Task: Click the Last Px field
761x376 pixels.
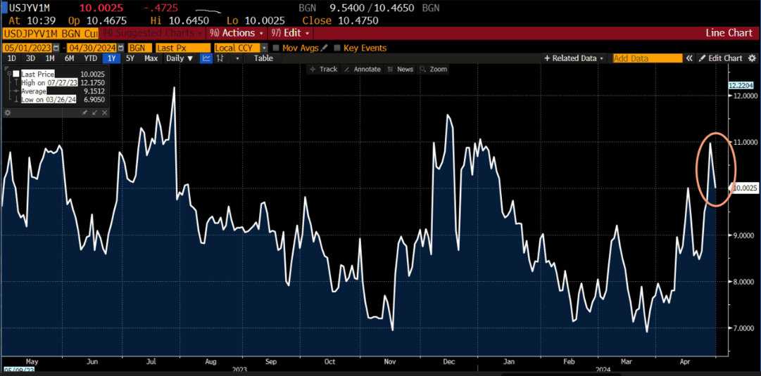Action: tap(183, 48)
